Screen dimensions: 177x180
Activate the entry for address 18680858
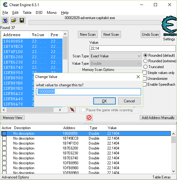[4, 133]
